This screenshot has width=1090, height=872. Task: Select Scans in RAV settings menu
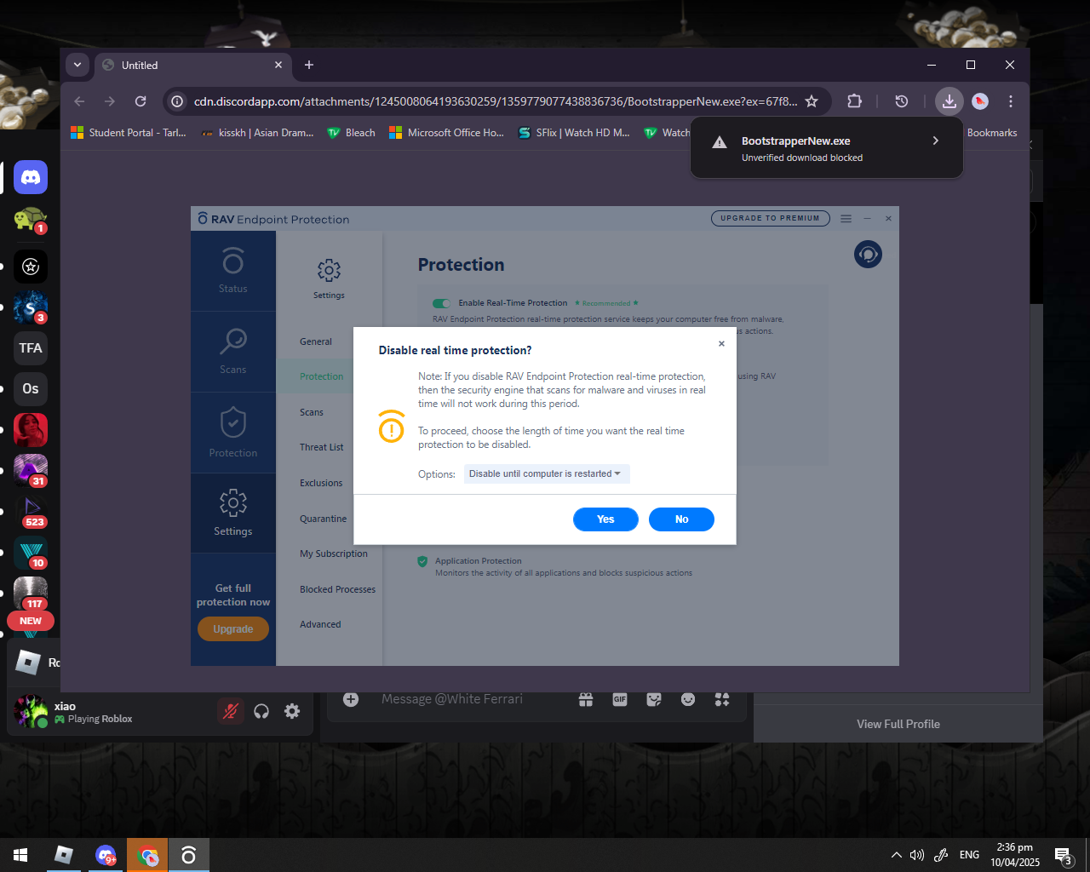[312, 412]
